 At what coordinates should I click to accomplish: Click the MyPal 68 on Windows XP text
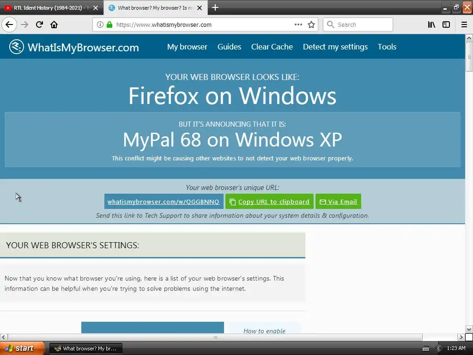click(232, 140)
